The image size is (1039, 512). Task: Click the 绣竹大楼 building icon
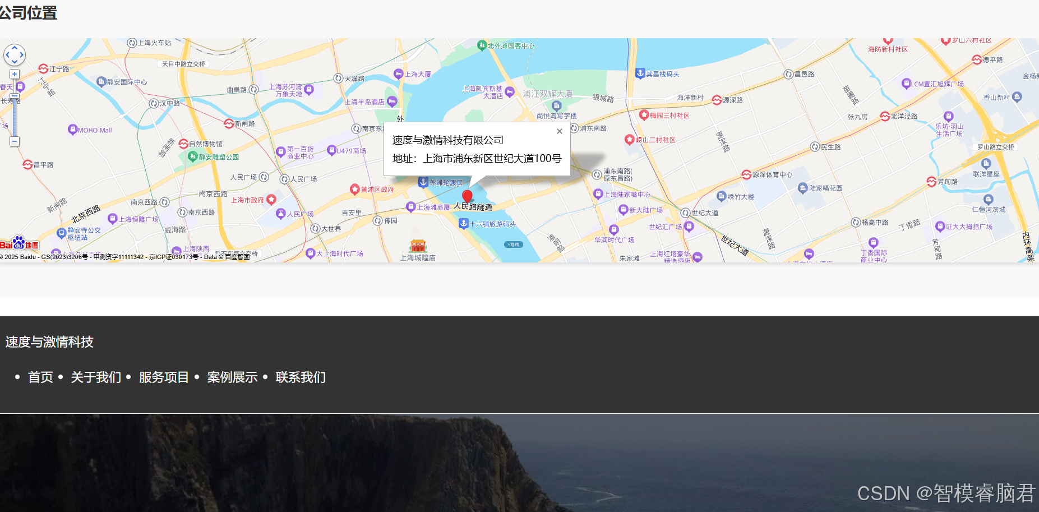[722, 196]
